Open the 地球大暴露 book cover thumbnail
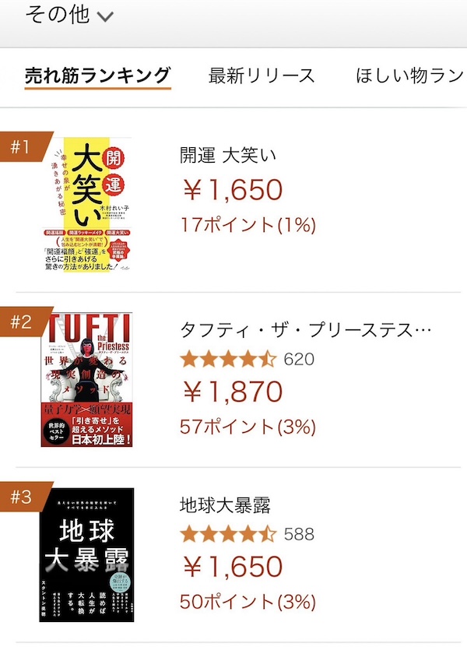The width and height of the screenshot is (467, 647). pos(86,554)
